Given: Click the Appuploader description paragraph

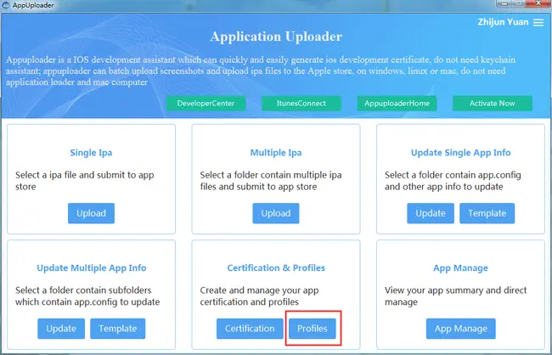Looking at the screenshot, I should (x=261, y=70).
